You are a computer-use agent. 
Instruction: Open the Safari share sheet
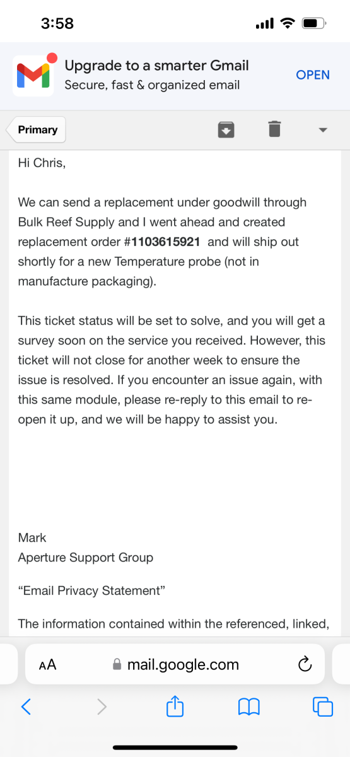[175, 706]
